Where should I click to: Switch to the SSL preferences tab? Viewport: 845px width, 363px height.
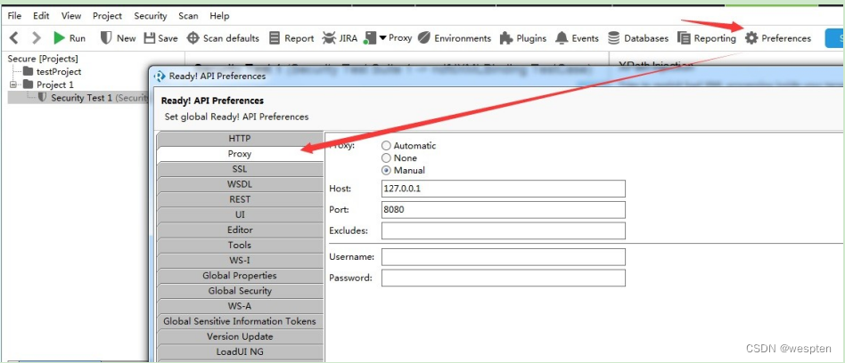[x=240, y=169]
